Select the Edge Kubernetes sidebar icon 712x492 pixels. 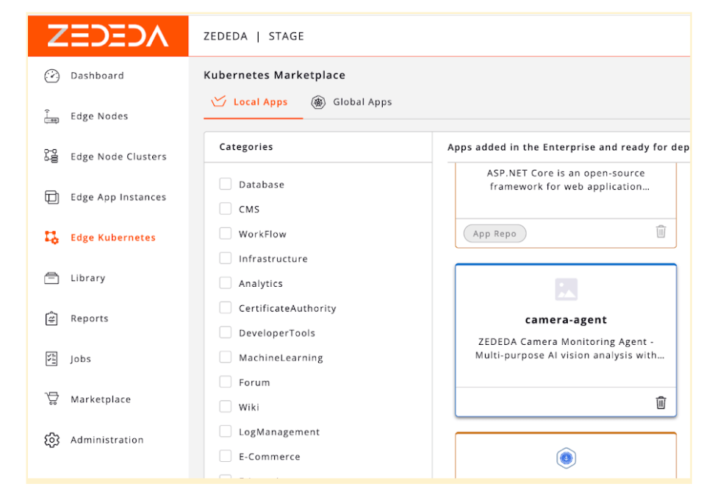[51, 238]
